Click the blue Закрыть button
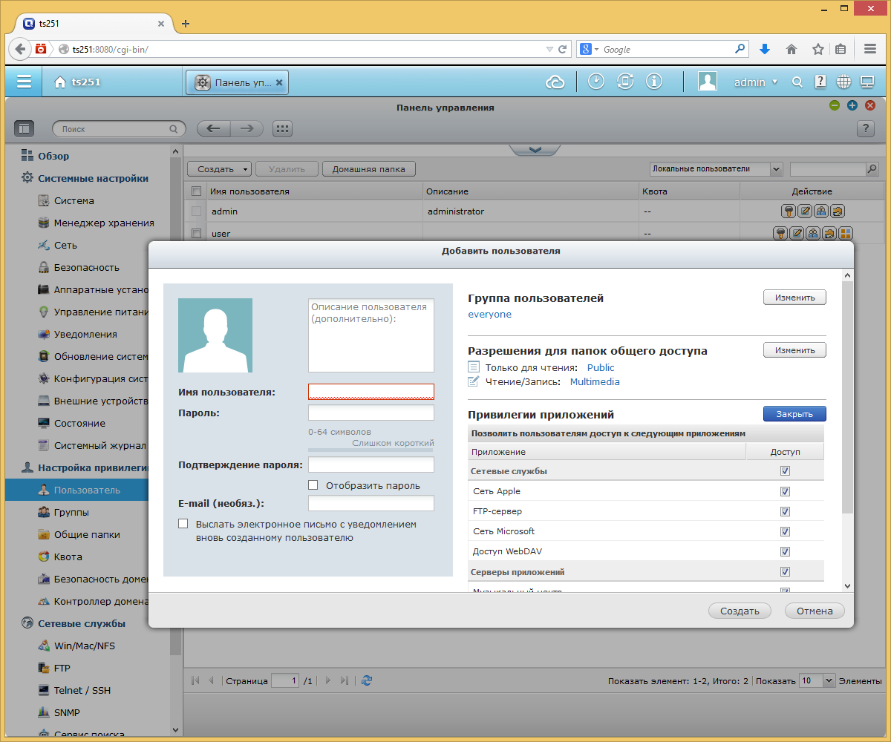This screenshot has width=891, height=742. pos(794,414)
